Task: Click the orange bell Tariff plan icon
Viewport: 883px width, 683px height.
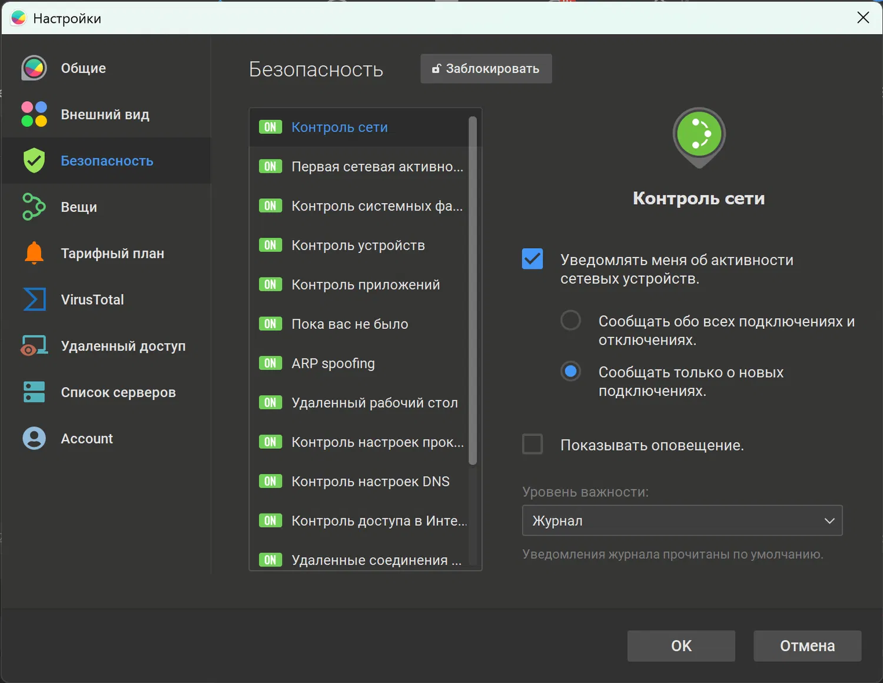Action: pyautogui.click(x=34, y=253)
